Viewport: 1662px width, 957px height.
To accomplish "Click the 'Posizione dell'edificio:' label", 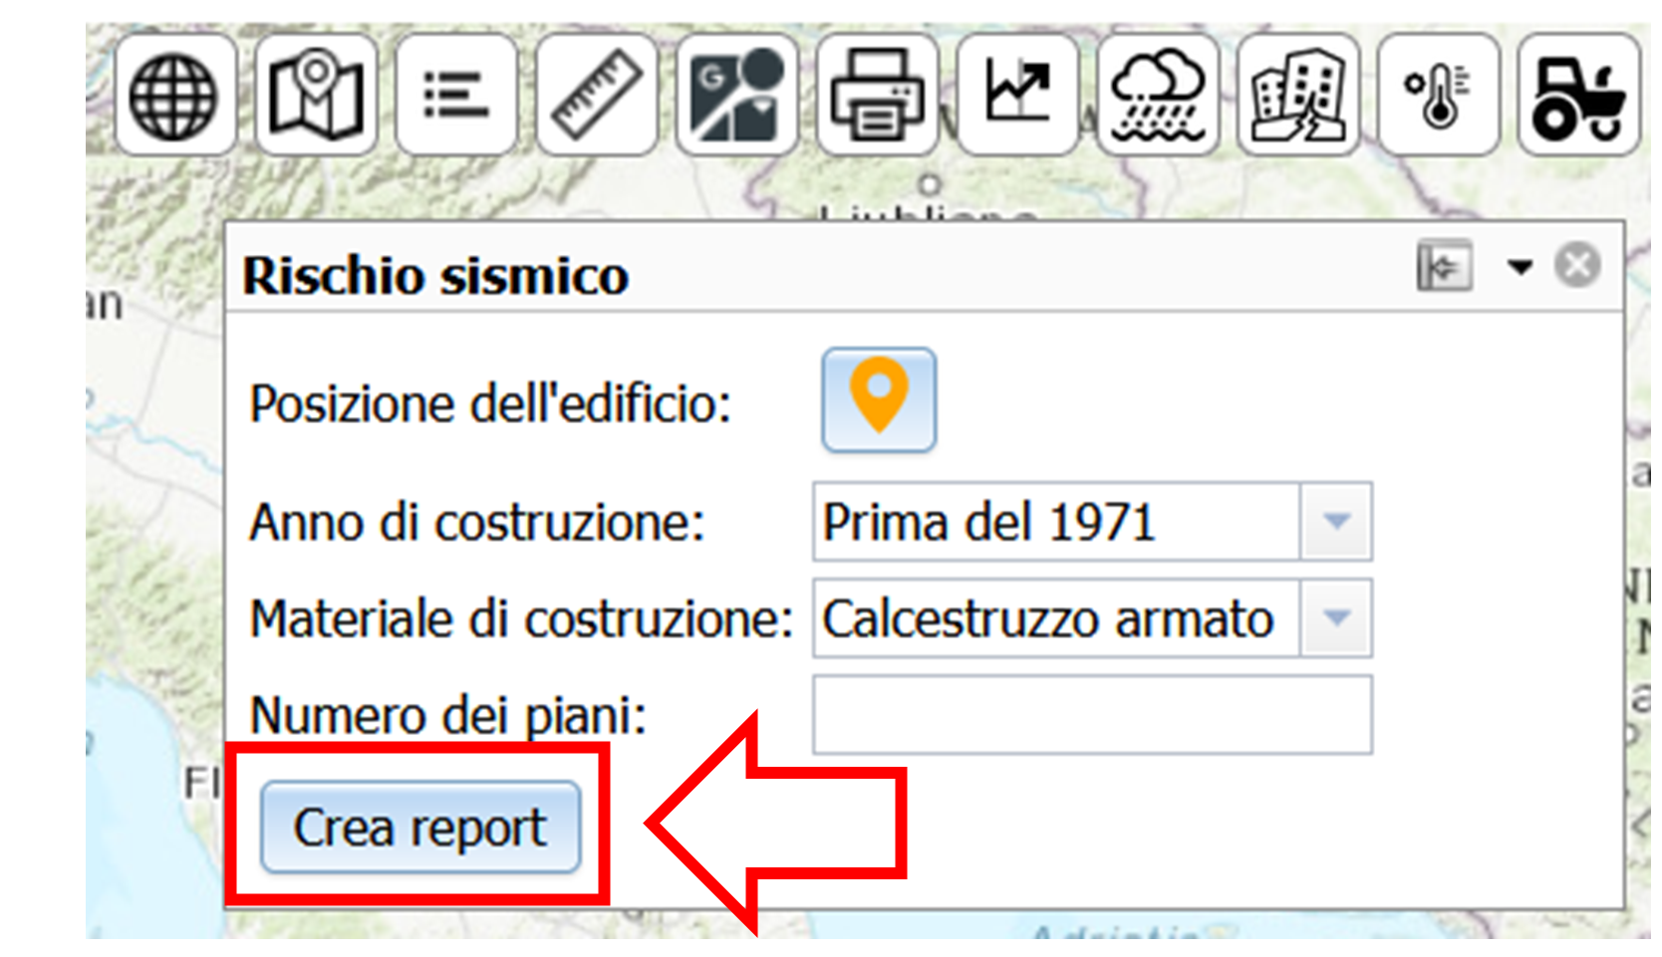I will click(x=490, y=404).
